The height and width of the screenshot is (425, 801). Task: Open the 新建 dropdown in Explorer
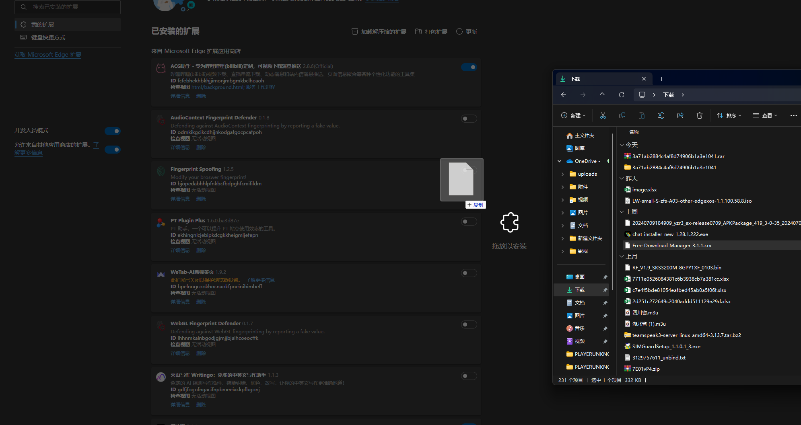click(x=573, y=115)
